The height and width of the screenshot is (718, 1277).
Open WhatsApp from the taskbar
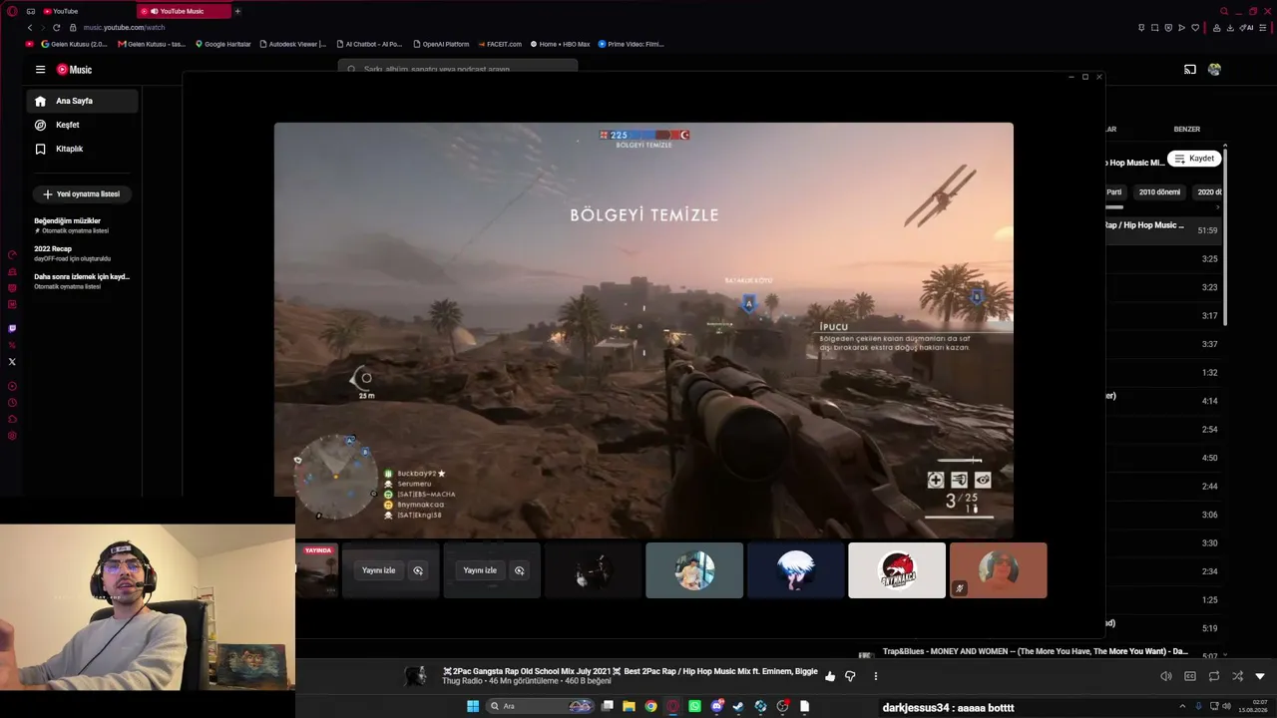pos(694,706)
